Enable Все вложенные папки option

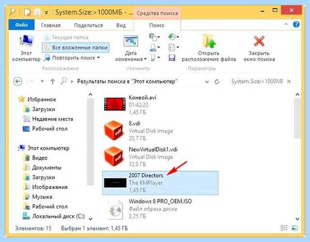[76, 47]
